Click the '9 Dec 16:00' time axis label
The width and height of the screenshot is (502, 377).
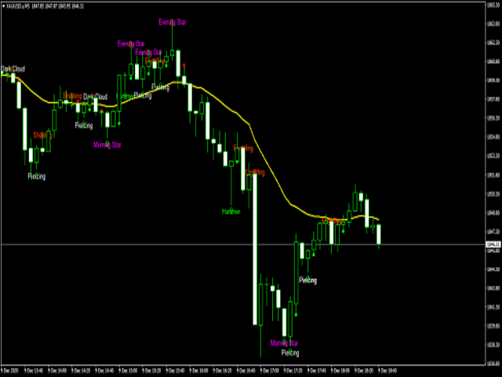point(199,371)
